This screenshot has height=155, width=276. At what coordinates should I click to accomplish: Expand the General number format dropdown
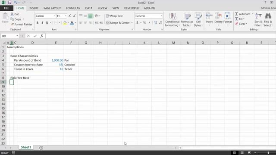click(x=161, y=16)
